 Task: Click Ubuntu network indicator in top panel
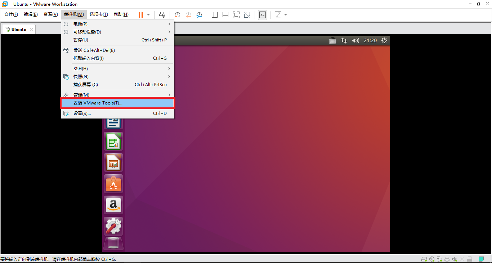[344, 41]
